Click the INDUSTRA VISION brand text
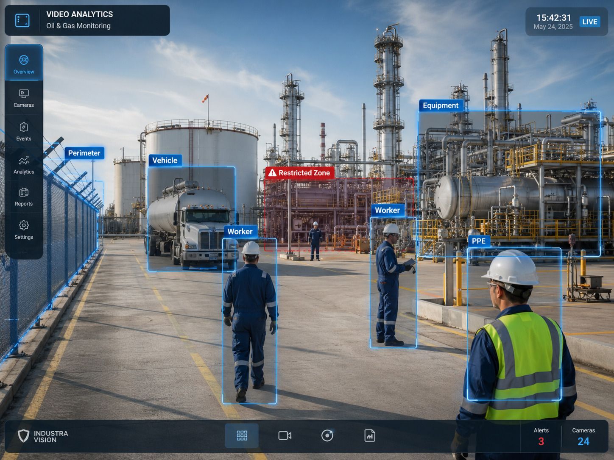This screenshot has width=614, height=460. pyautogui.click(x=51, y=437)
